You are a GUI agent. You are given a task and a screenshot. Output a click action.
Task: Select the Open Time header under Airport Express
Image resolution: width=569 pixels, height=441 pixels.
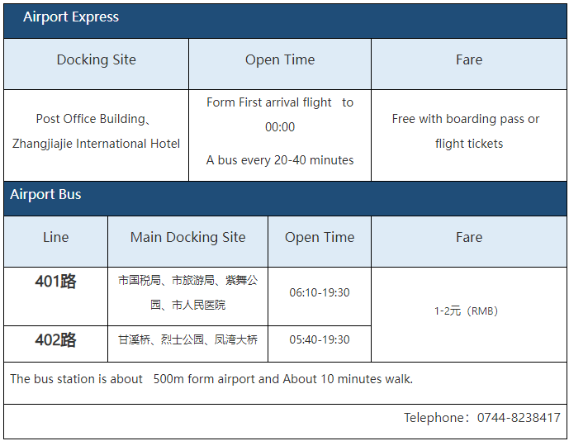(x=280, y=60)
